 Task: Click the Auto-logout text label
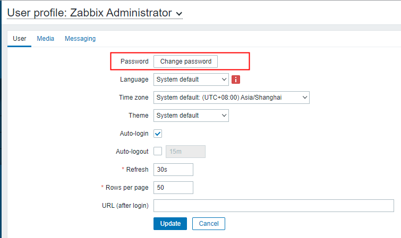(132, 152)
